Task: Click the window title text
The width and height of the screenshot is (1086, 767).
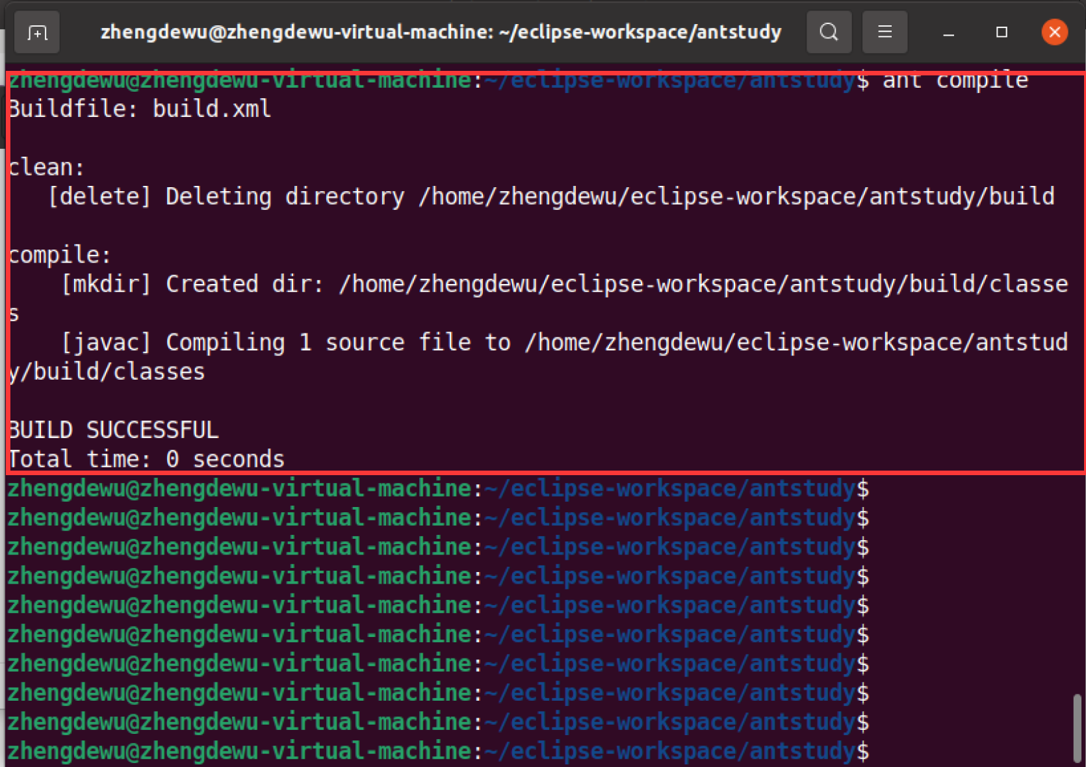Action: click(x=441, y=32)
